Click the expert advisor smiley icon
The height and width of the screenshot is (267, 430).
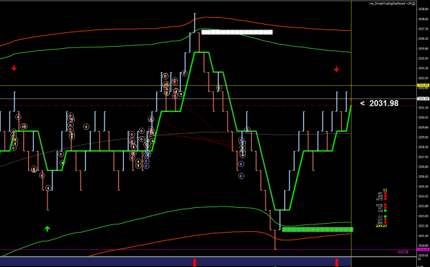point(413,4)
